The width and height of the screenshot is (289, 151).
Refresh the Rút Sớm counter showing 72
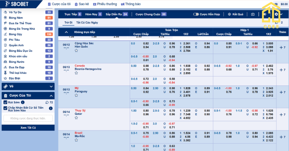point(47,102)
